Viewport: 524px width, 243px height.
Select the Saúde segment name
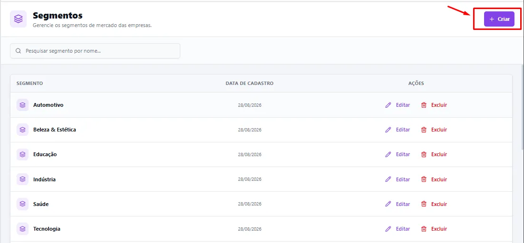click(x=41, y=204)
